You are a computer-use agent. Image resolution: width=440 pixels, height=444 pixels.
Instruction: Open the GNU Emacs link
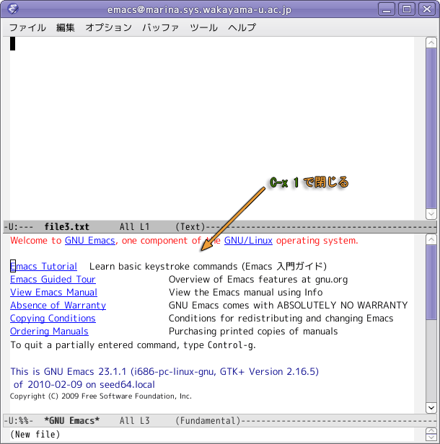90,241
